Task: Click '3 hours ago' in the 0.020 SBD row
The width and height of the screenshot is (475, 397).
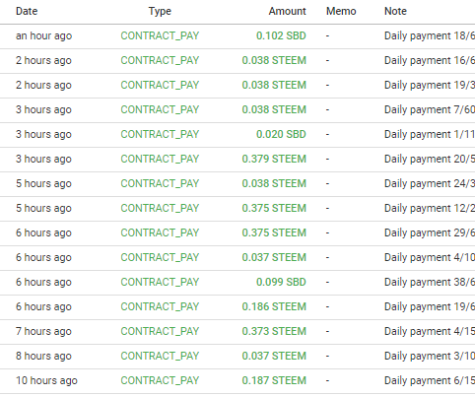Action: click(x=43, y=134)
